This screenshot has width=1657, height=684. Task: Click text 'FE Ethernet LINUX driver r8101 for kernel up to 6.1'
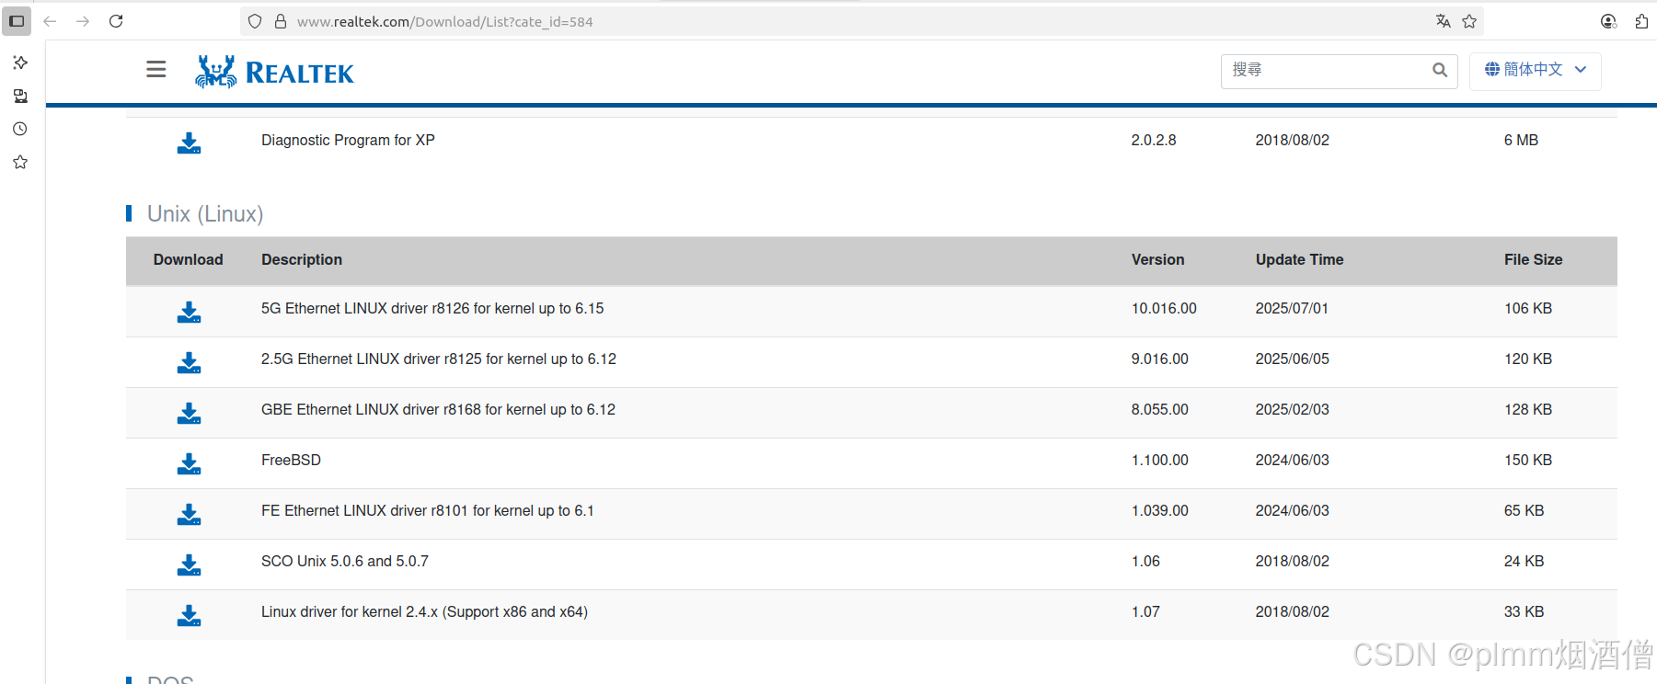click(x=427, y=511)
